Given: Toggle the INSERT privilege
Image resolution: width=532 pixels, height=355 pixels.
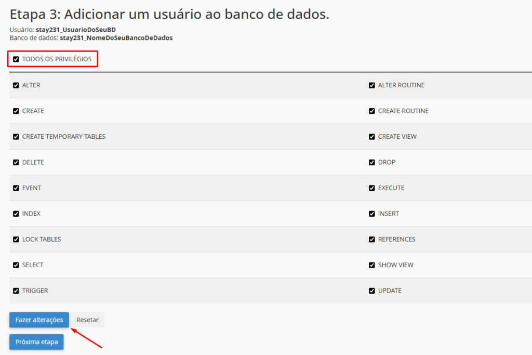Looking at the screenshot, I should coord(371,214).
